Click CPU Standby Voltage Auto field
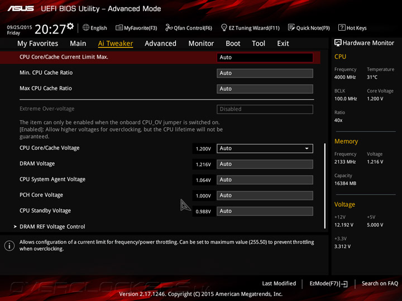402x301 pixels. coord(265,211)
